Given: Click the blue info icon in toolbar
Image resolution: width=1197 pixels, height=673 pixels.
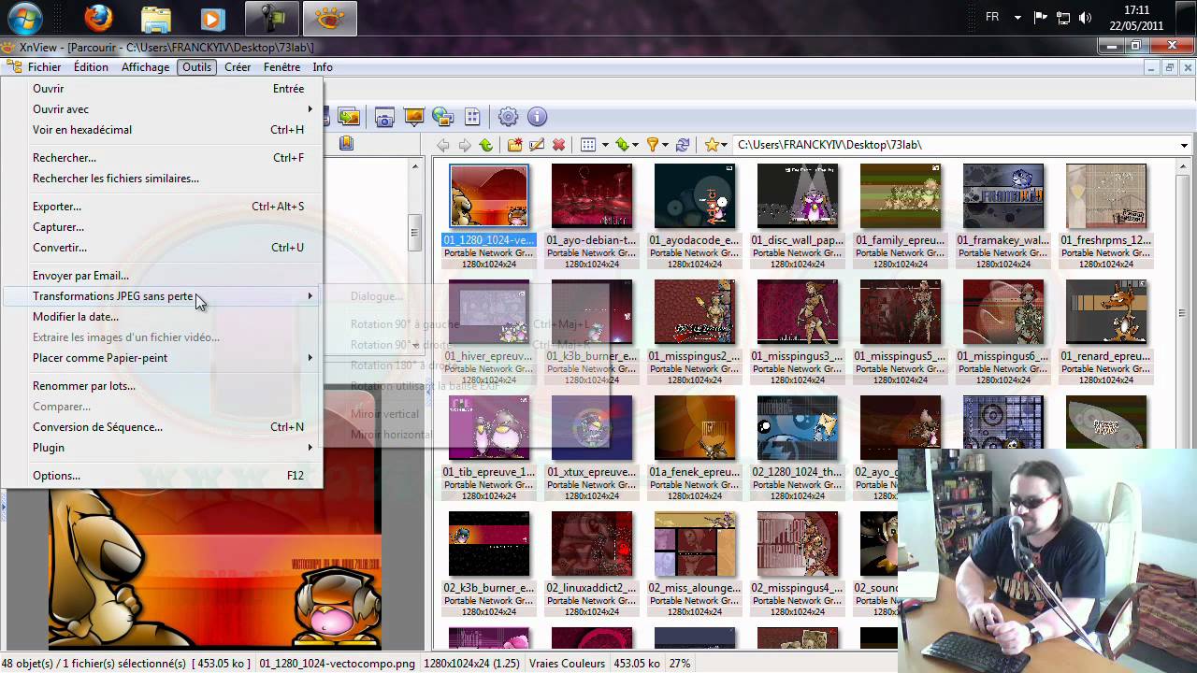Looking at the screenshot, I should (537, 117).
